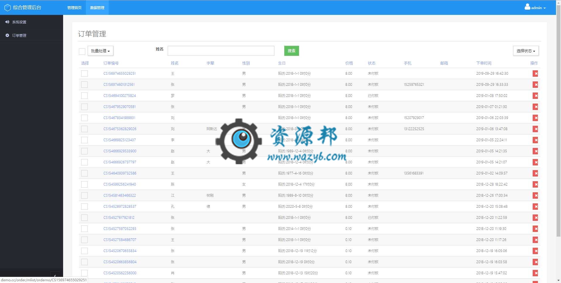Delete order CS154678341989831 with red X

tap(535, 118)
